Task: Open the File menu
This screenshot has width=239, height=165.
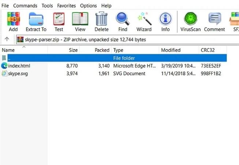Action: tap(5, 5)
